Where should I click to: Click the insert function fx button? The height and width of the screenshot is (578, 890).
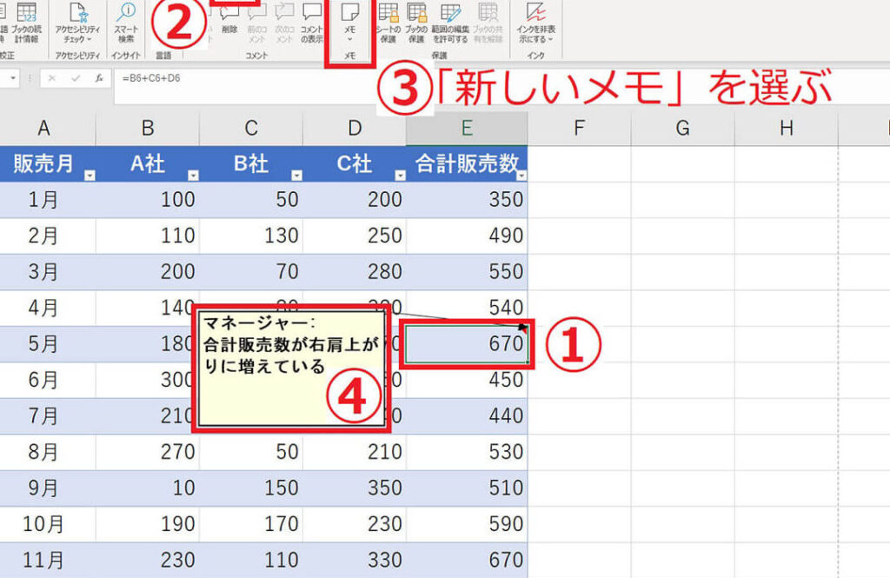tap(100, 77)
